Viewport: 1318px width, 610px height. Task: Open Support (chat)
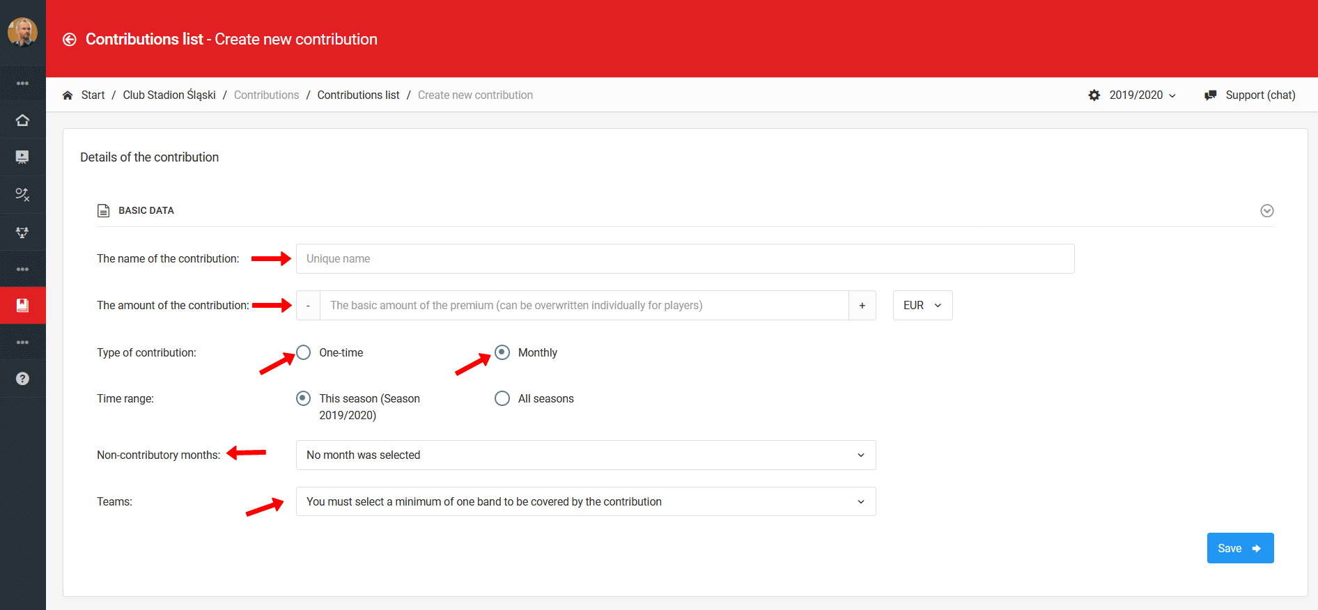tap(1250, 95)
